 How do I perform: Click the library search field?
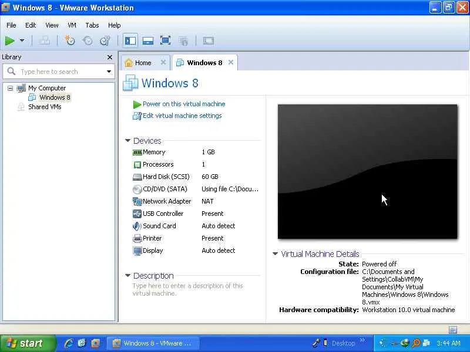tap(58, 72)
